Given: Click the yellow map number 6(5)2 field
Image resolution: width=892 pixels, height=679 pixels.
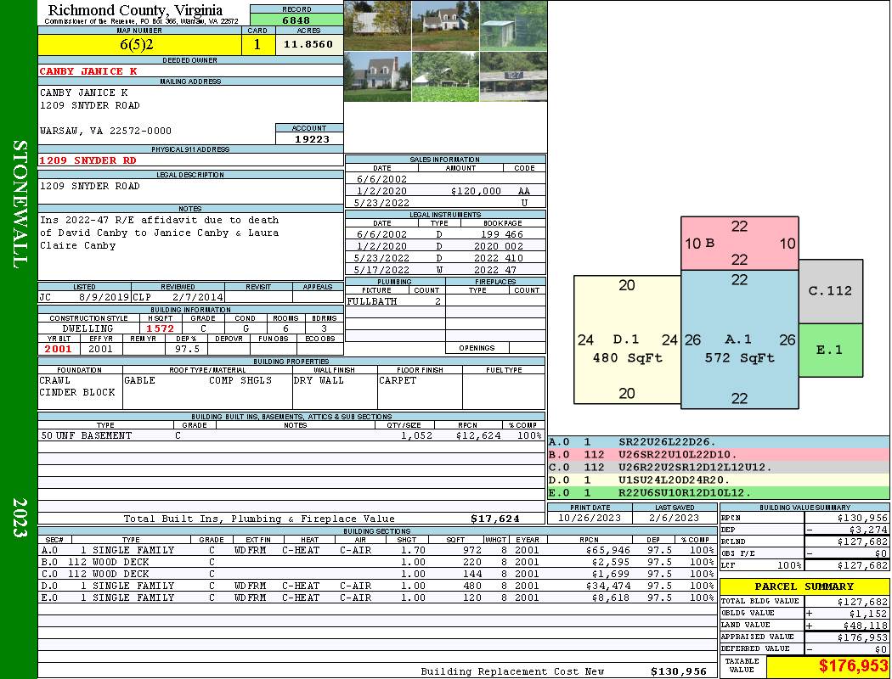Looking at the screenshot, I should click(139, 45).
